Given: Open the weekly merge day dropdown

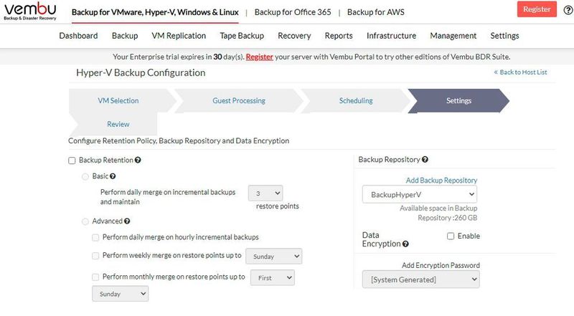Looking at the screenshot, I should click(273, 256).
